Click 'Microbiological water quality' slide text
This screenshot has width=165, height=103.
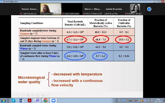click(x=31, y=80)
